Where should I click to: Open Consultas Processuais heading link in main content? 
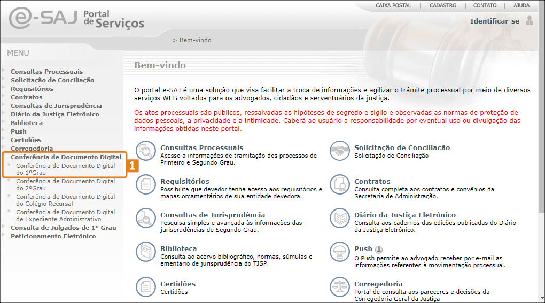click(x=201, y=147)
